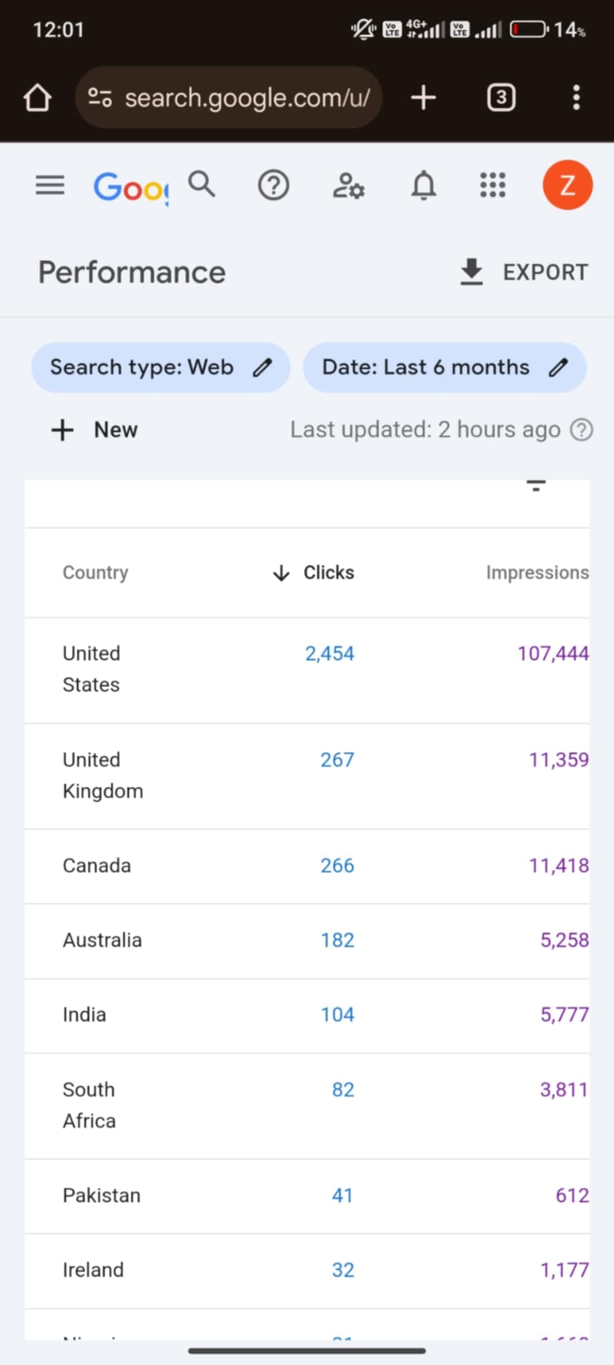
Task: Open table filter rows icon
Action: (x=536, y=486)
